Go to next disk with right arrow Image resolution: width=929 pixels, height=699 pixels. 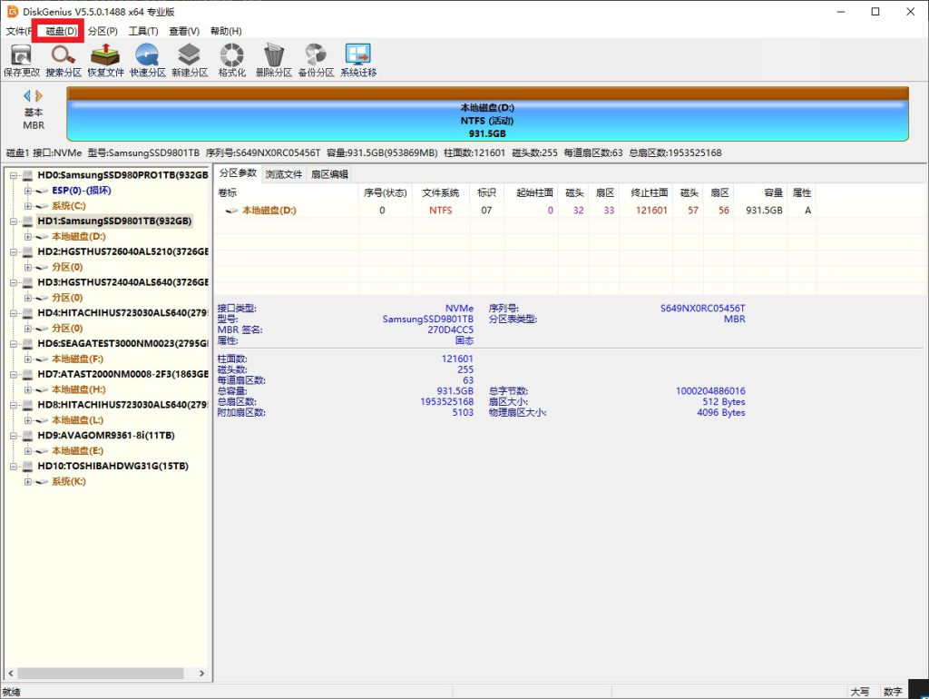click(x=39, y=95)
